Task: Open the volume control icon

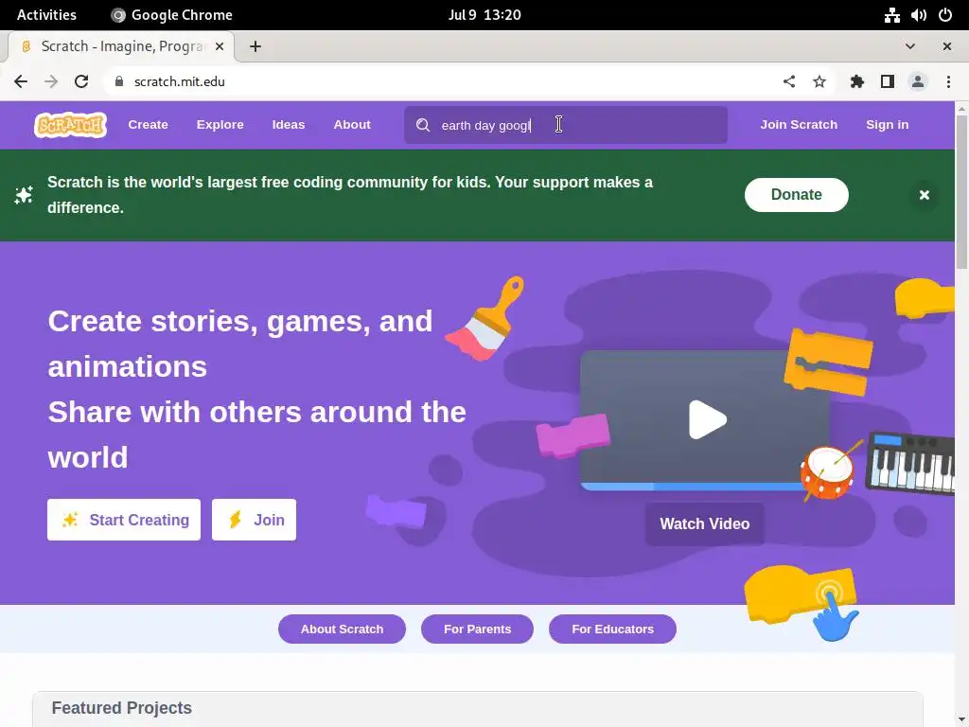Action: click(x=918, y=15)
